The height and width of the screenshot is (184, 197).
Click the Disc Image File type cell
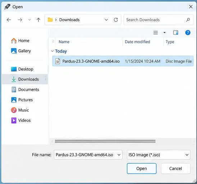pos(179,61)
